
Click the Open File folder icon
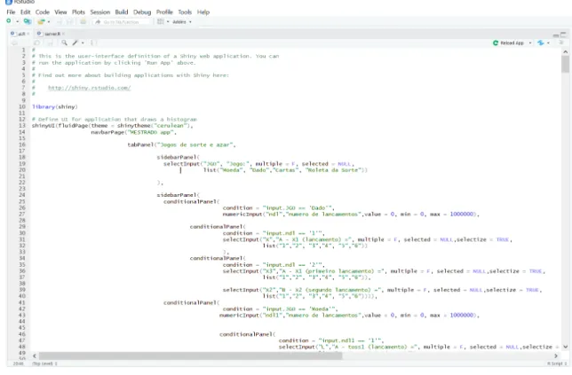[x=41, y=22]
